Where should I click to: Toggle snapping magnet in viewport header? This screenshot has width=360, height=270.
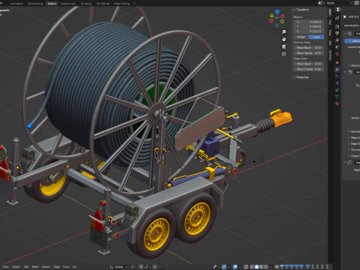pyautogui.click(x=141, y=267)
